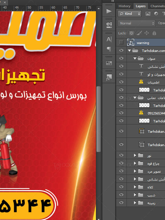Select the warning layer name

pyautogui.click(x=143, y=43)
